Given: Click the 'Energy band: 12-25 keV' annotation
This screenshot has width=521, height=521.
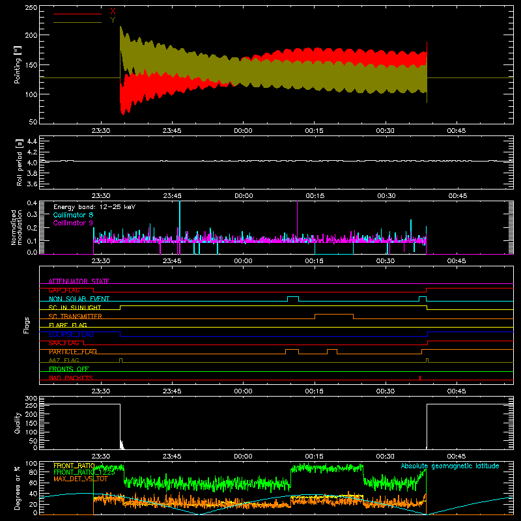Looking at the screenshot, I should coord(94,207).
